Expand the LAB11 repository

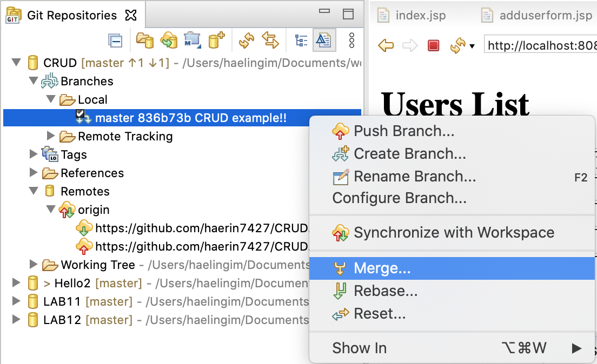click(x=16, y=301)
